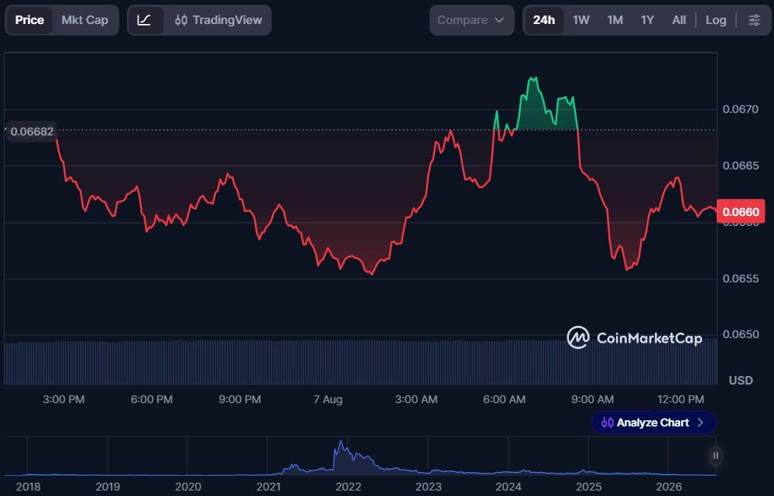This screenshot has width=774, height=496.
Task: Click the 0.0655 axis value
Action: [741, 279]
